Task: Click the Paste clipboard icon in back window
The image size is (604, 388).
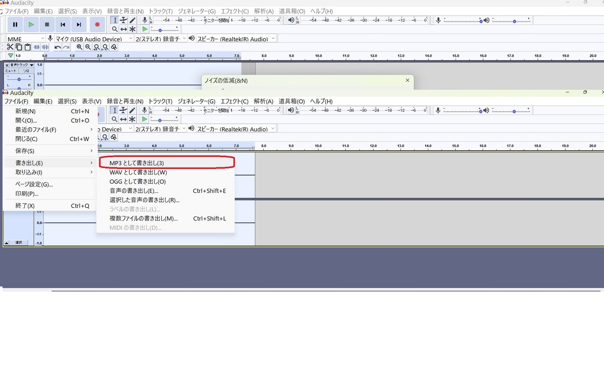Action: point(28,47)
